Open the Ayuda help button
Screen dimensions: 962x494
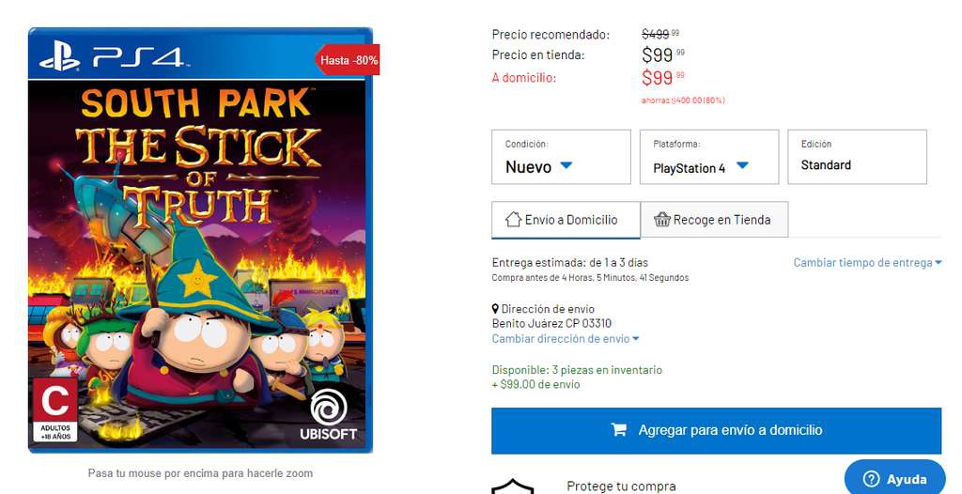click(x=895, y=478)
